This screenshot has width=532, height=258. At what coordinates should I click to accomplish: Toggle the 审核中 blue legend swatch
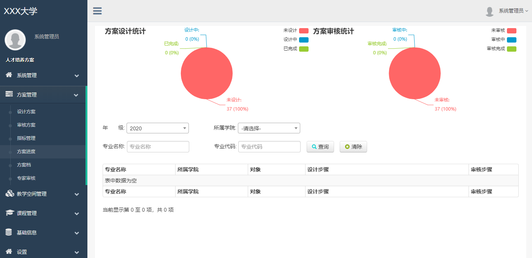tap(511, 40)
